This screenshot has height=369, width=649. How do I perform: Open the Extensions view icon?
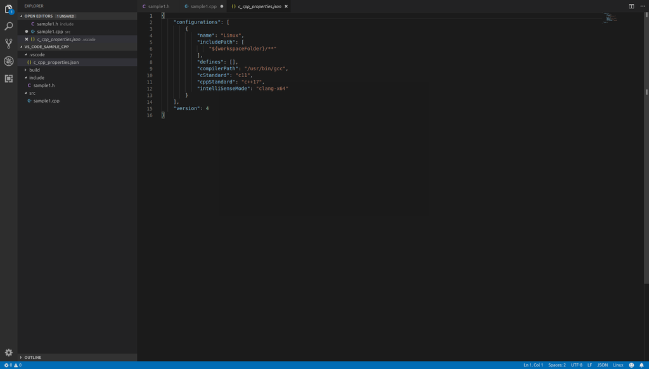pyautogui.click(x=8, y=78)
